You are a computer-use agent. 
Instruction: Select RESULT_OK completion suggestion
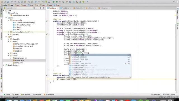coord(100,61)
